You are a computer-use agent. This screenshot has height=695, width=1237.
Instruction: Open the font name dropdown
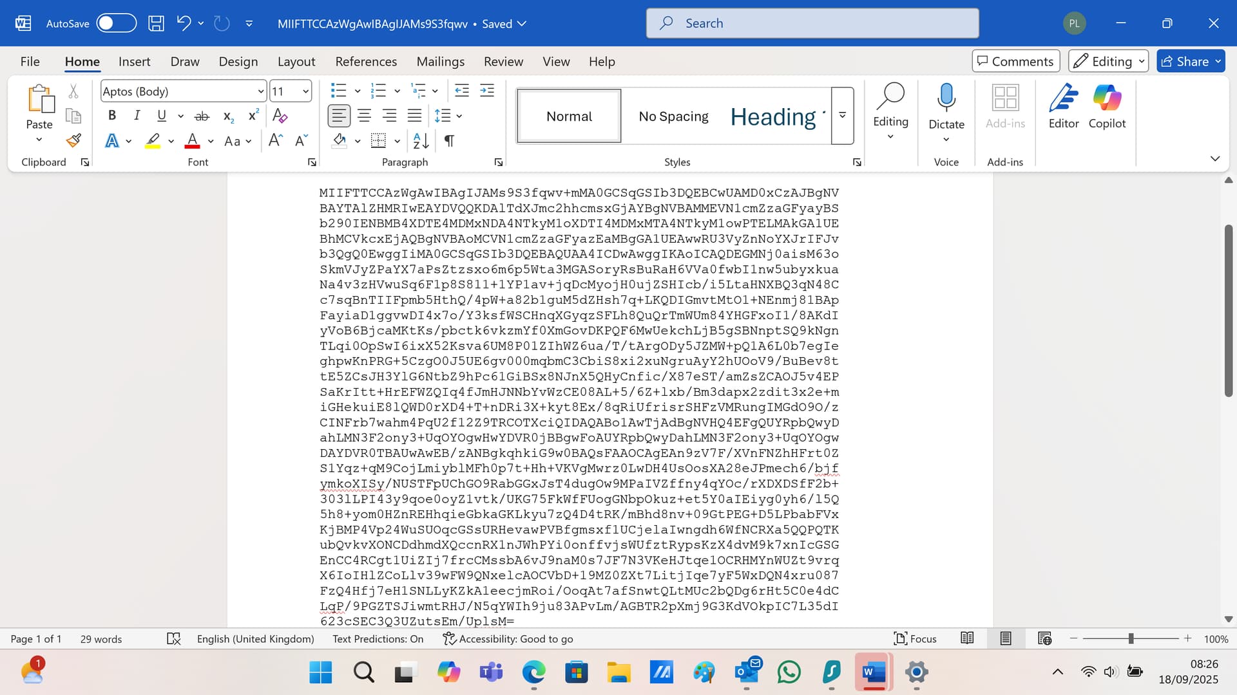(260, 91)
